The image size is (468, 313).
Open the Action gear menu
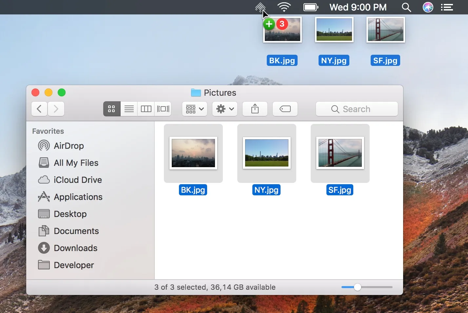click(x=224, y=109)
